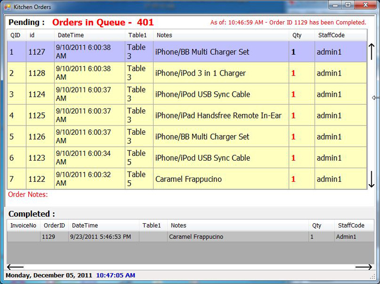The height and width of the screenshot is (284, 380).
Task: Click 'Monday, December 05, 2011' in status bar
Action: pyautogui.click(x=49, y=275)
